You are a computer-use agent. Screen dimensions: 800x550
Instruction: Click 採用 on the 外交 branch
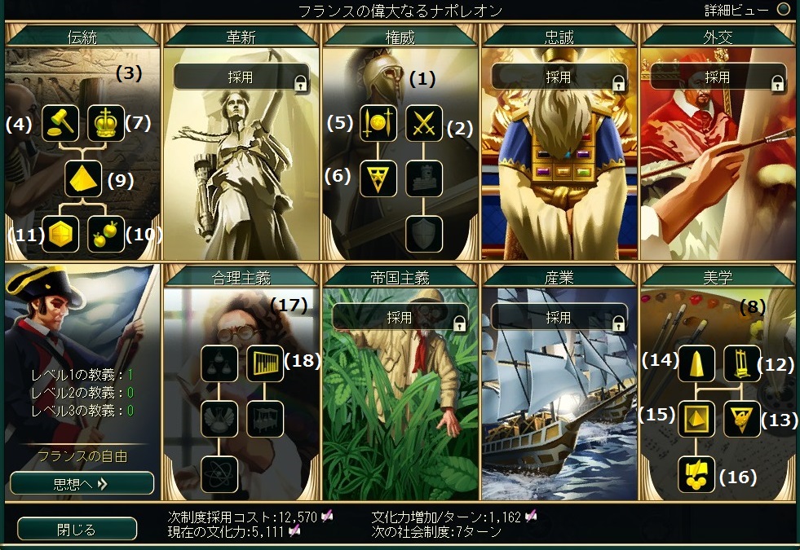pyautogui.click(x=718, y=77)
